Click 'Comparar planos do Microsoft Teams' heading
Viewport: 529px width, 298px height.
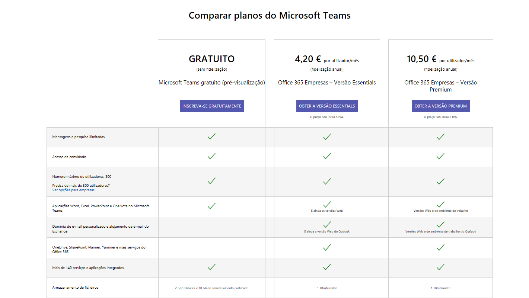[x=270, y=16]
